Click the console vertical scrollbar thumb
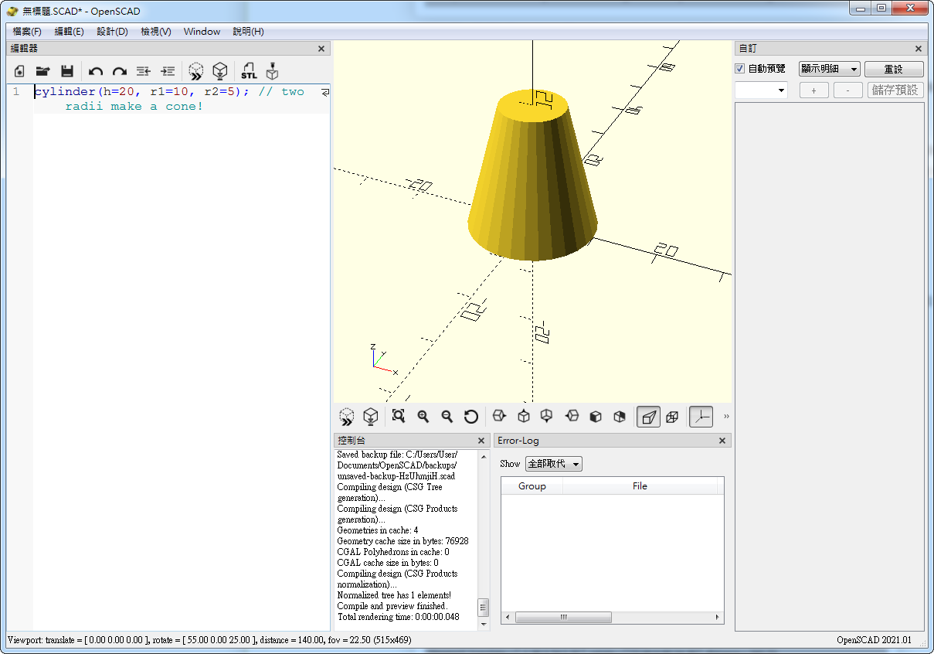934x654 pixels. point(484,607)
